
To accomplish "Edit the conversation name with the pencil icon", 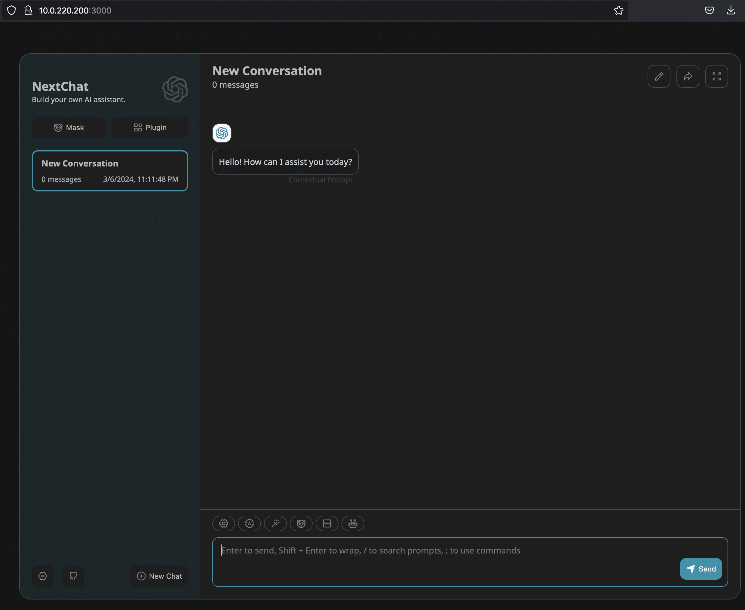I will click(659, 76).
